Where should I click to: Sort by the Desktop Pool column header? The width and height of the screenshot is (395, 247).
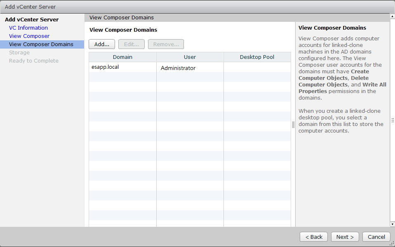pyautogui.click(x=257, y=57)
